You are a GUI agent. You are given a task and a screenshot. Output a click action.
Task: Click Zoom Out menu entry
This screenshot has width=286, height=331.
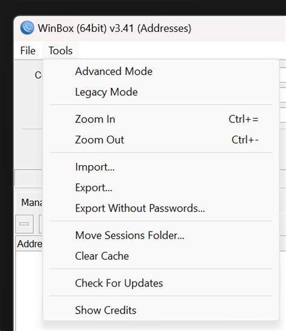tap(161, 140)
